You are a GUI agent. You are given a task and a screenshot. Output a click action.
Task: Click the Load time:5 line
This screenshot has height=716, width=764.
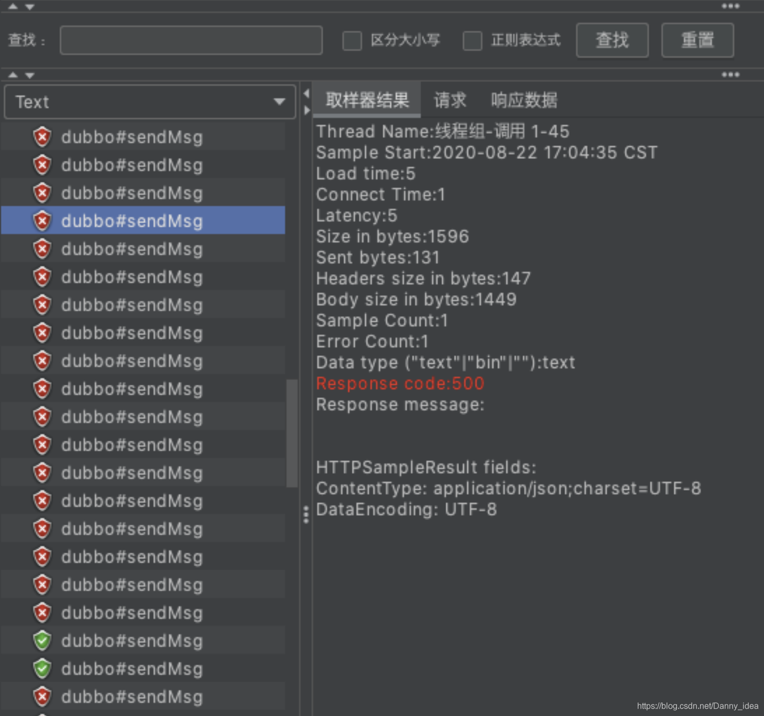click(x=366, y=173)
